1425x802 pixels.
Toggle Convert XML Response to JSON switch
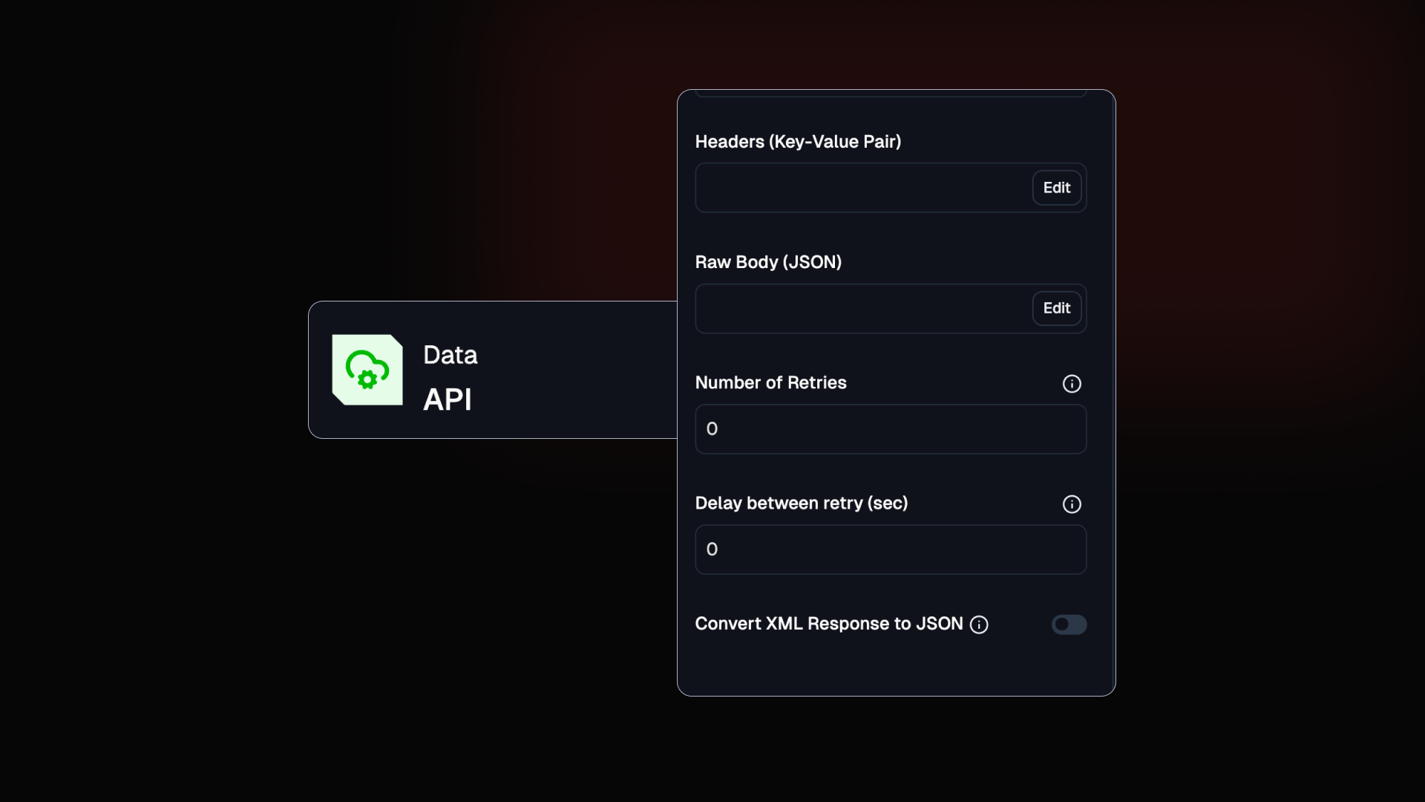click(x=1069, y=625)
